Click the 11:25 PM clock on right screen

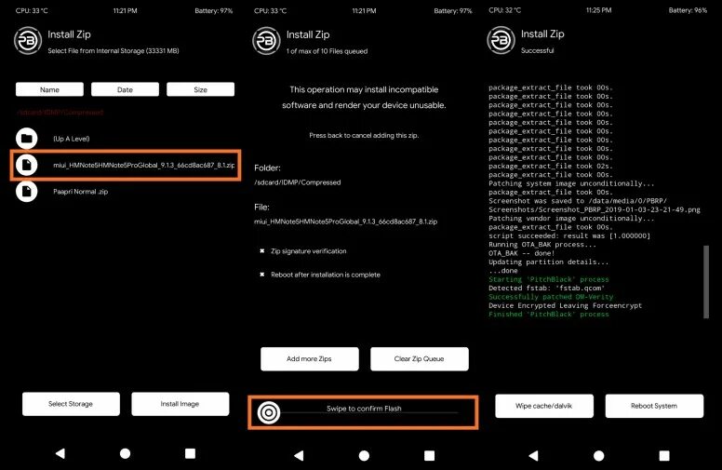coord(598,10)
